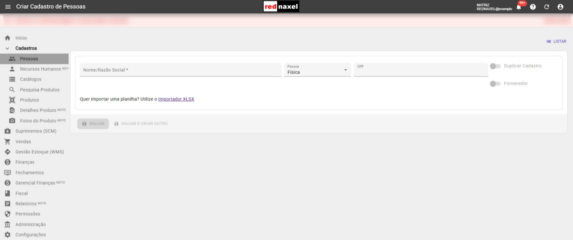Enable the Duplicar Cadastro switch

pos(495,66)
